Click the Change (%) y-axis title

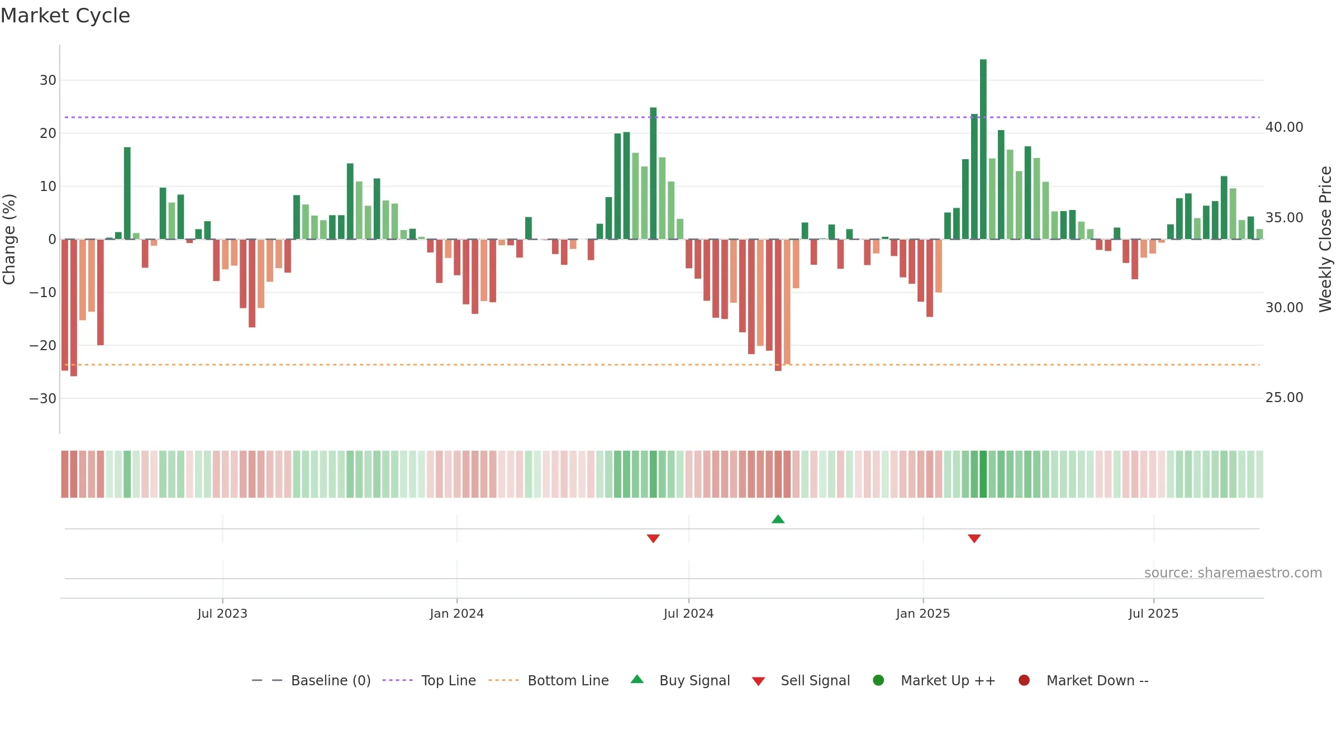point(9,239)
